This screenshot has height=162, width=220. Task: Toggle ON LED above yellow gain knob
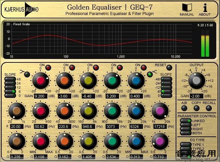(96, 68)
